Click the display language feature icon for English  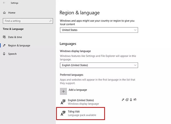pos(123,100)
